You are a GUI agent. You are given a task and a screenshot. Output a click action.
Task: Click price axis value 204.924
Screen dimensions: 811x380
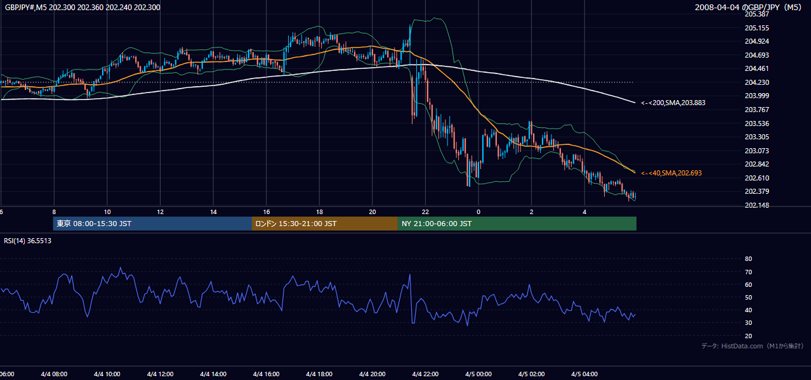click(757, 41)
